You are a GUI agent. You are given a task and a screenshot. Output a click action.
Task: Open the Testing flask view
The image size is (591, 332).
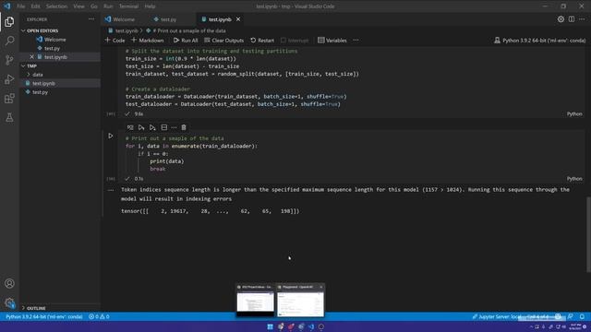(x=9, y=117)
